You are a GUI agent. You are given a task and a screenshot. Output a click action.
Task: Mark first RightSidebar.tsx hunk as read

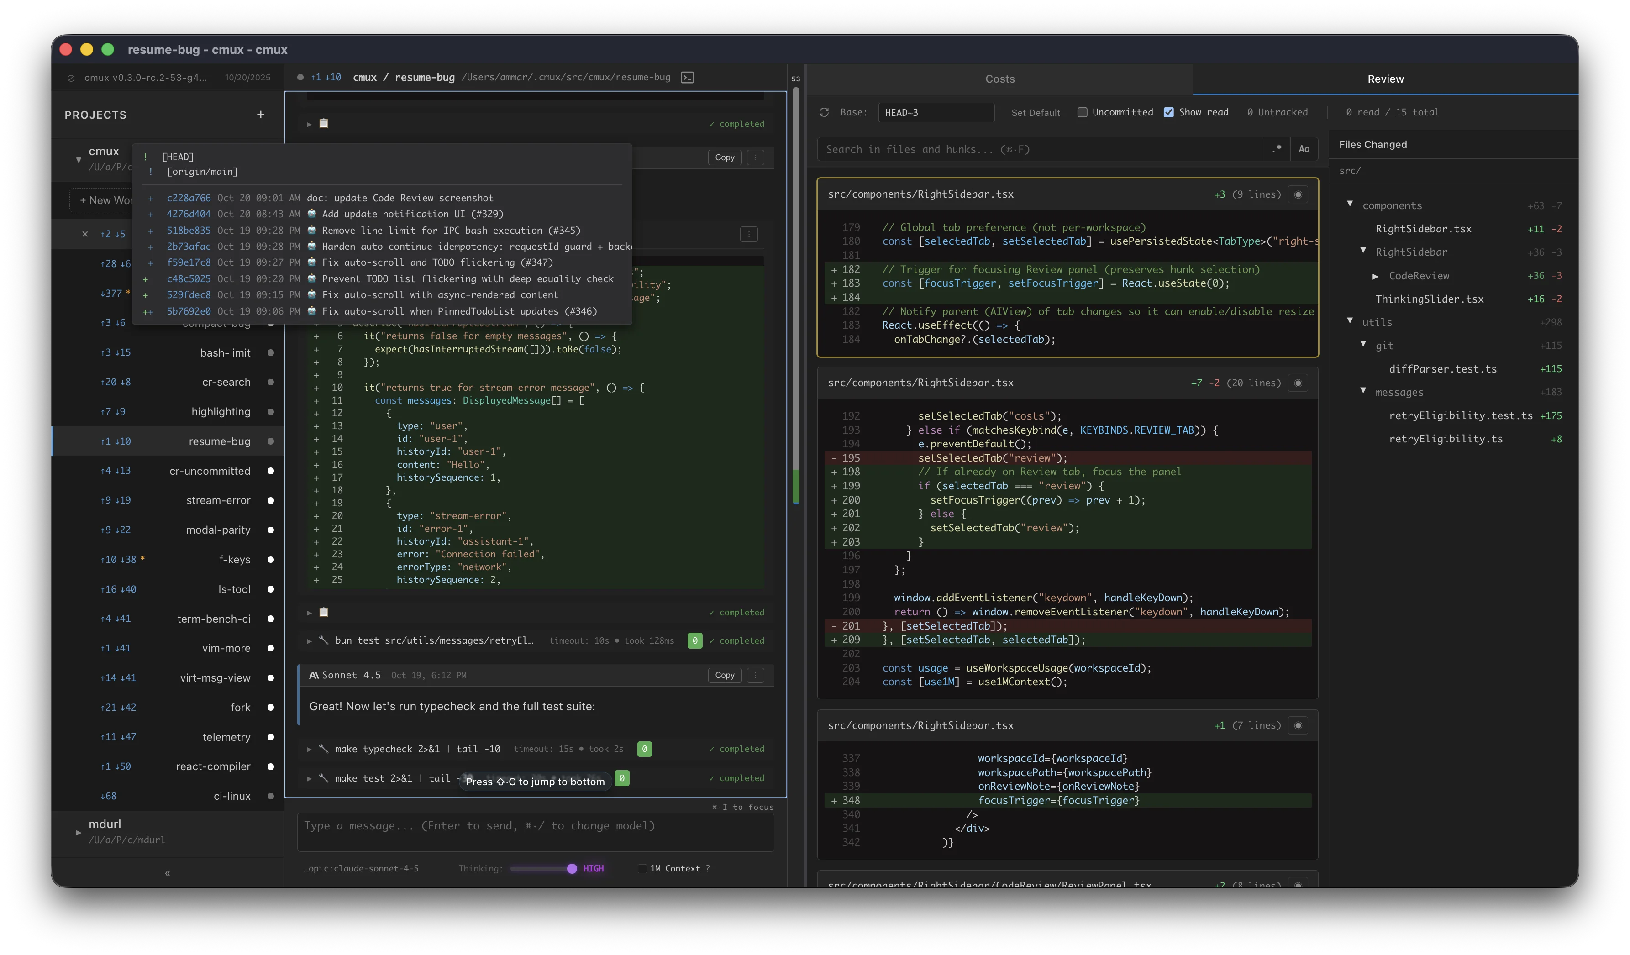[1298, 194]
